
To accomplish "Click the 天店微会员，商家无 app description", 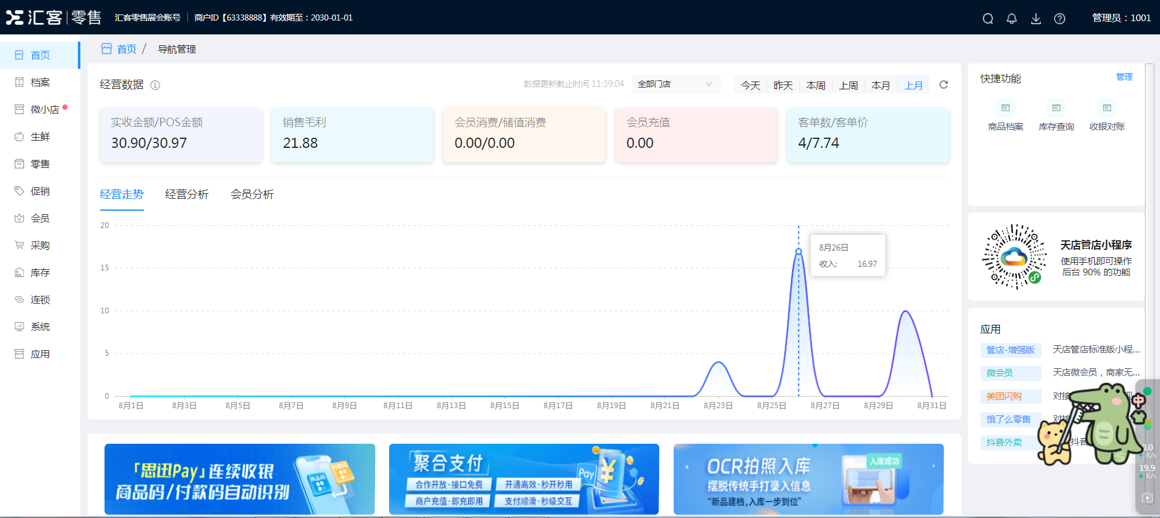I will [1096, 373].
